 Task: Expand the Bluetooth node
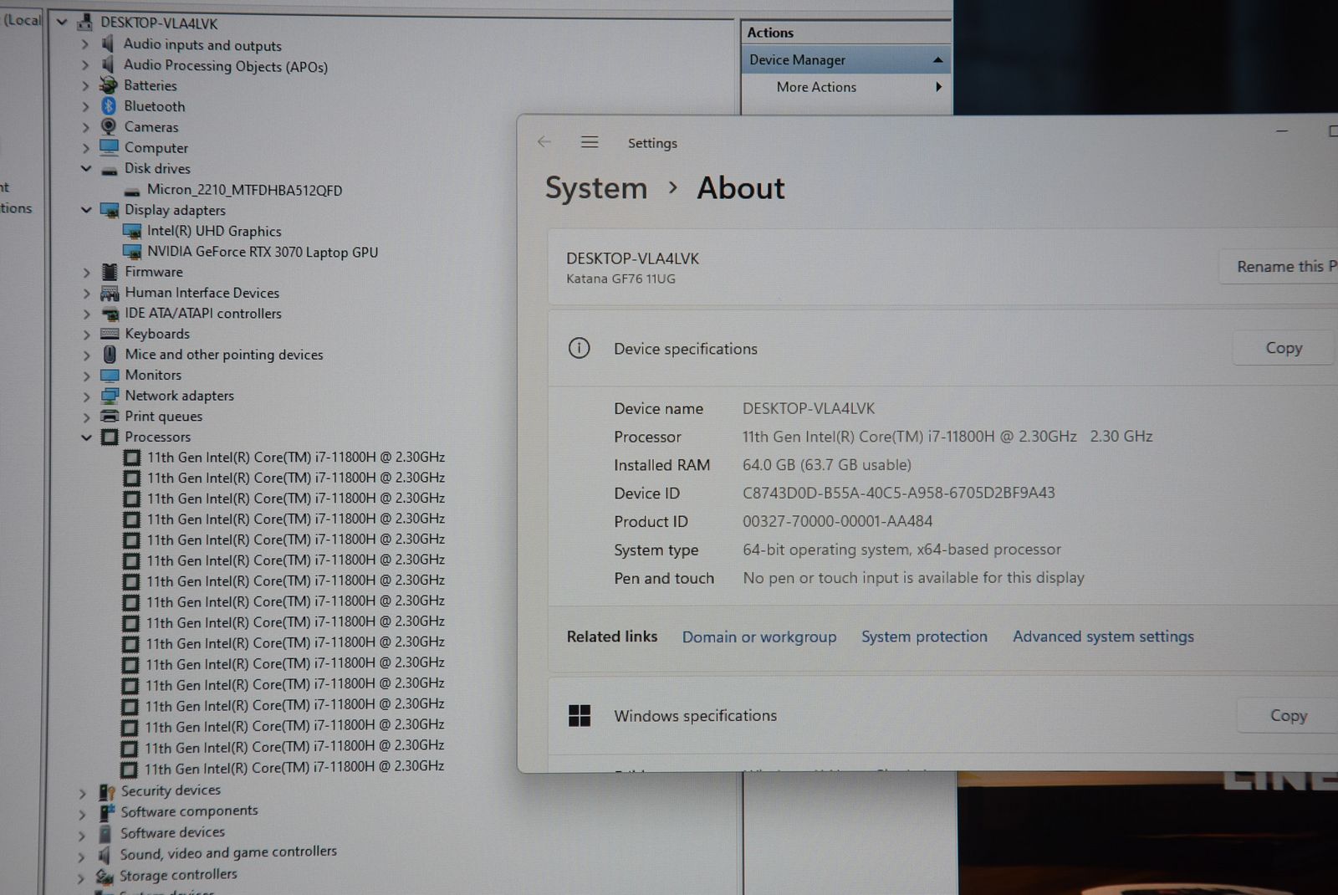(x=85, y=105)
